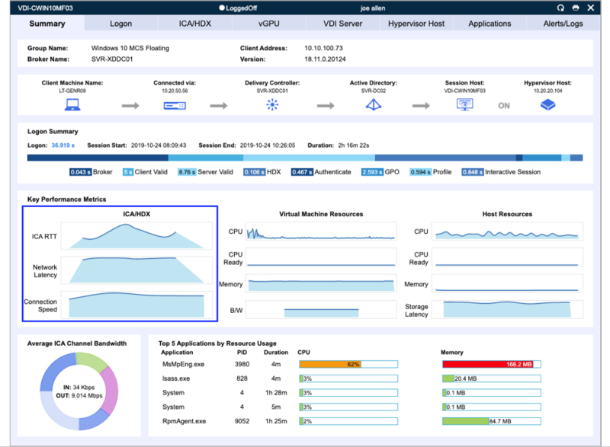The image size is (610, 447).
Task: Switch to the vGPU tab
Action: 269,24
